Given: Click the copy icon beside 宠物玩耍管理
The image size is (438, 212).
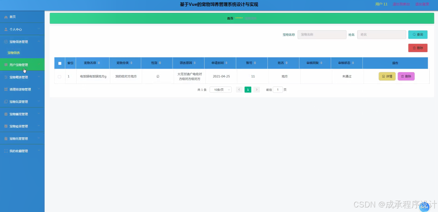Looking at the screenshot, I should (x=6, y=102).
